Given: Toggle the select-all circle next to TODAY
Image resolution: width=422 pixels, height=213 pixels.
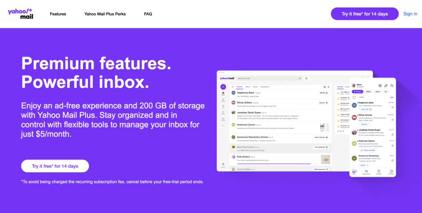Looking at the screenshot, I should 354,97.
